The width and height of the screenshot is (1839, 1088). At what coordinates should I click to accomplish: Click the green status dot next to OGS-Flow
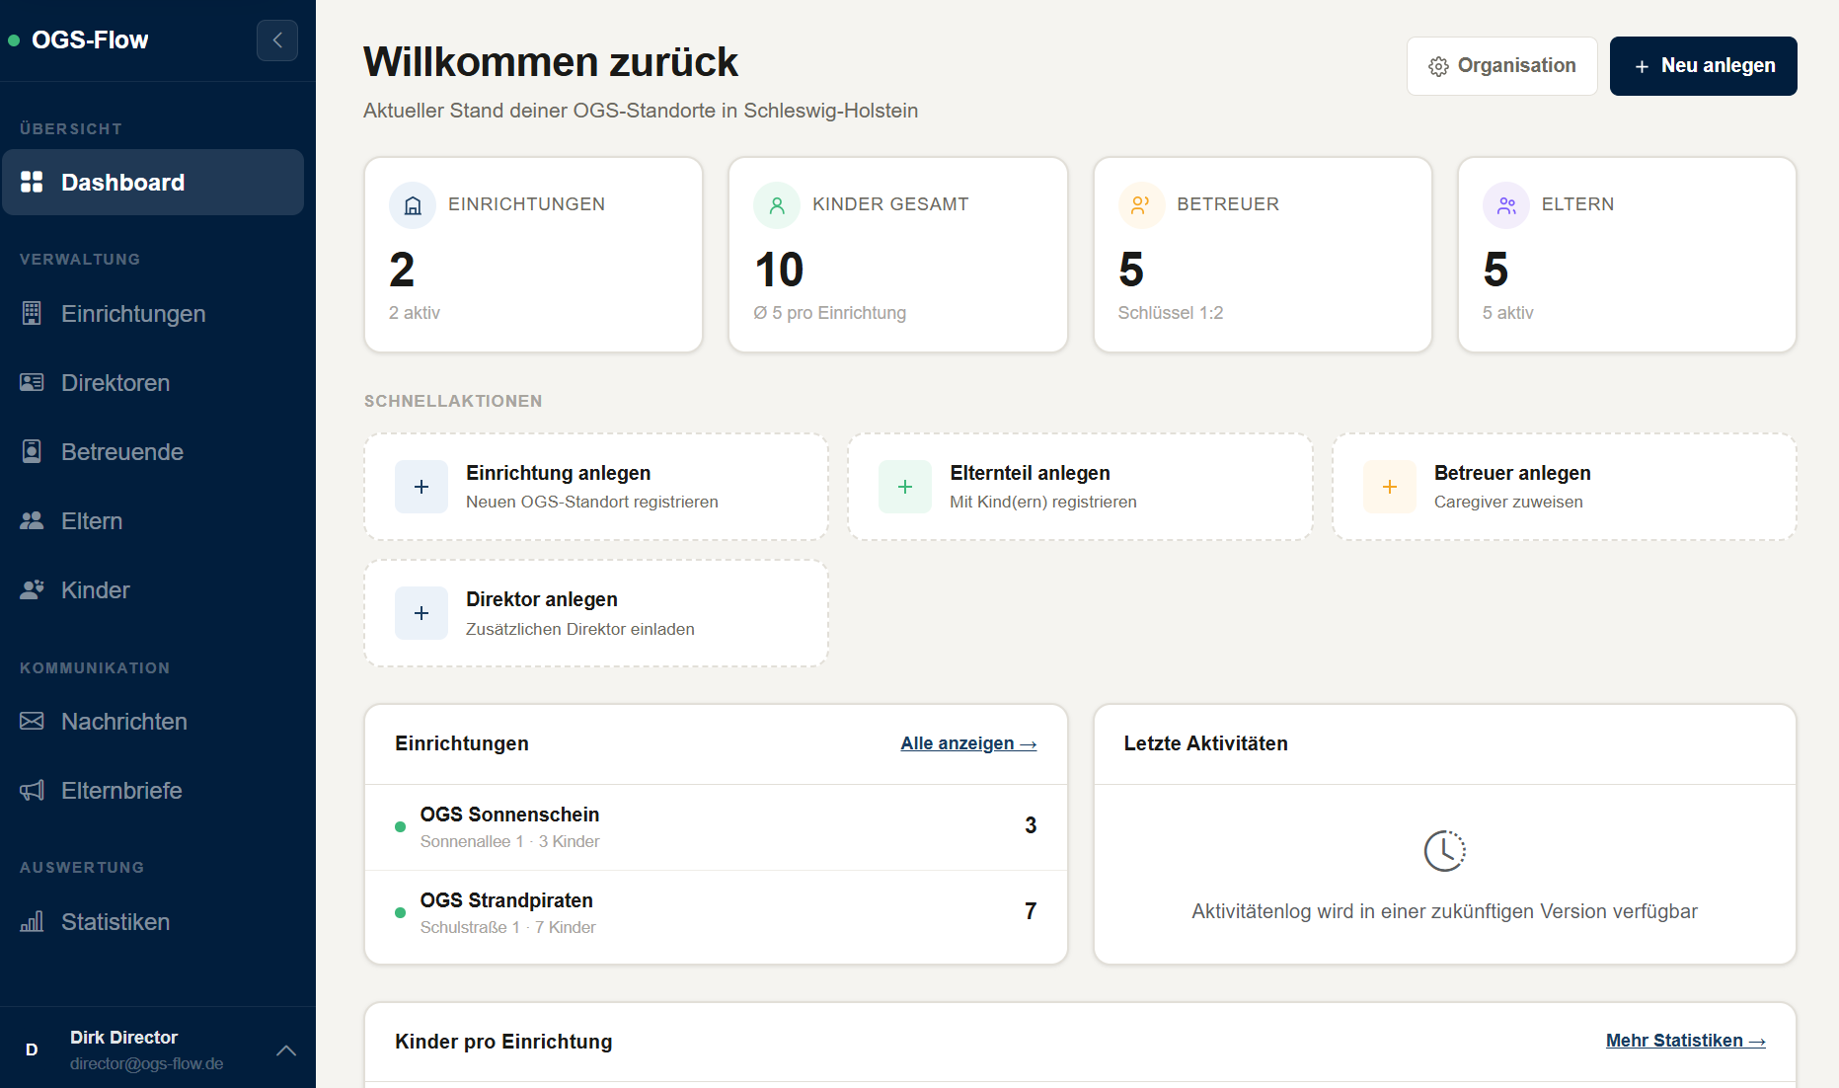tap(14, 40)
